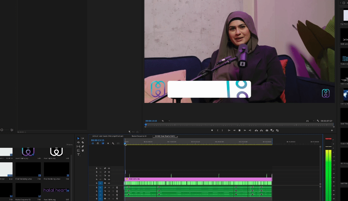Select the Track Select Forward tool
This screenshot has height=201, width=348.
pos(83,138)
